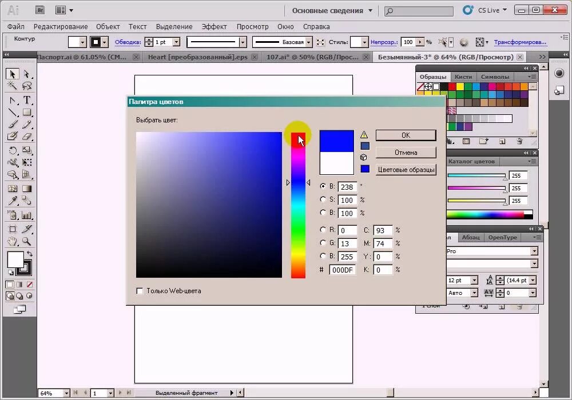Image resolution: width=572 pixels, height=400 pixels.
Task: Select the Hand tool
Action: point(12,241)
